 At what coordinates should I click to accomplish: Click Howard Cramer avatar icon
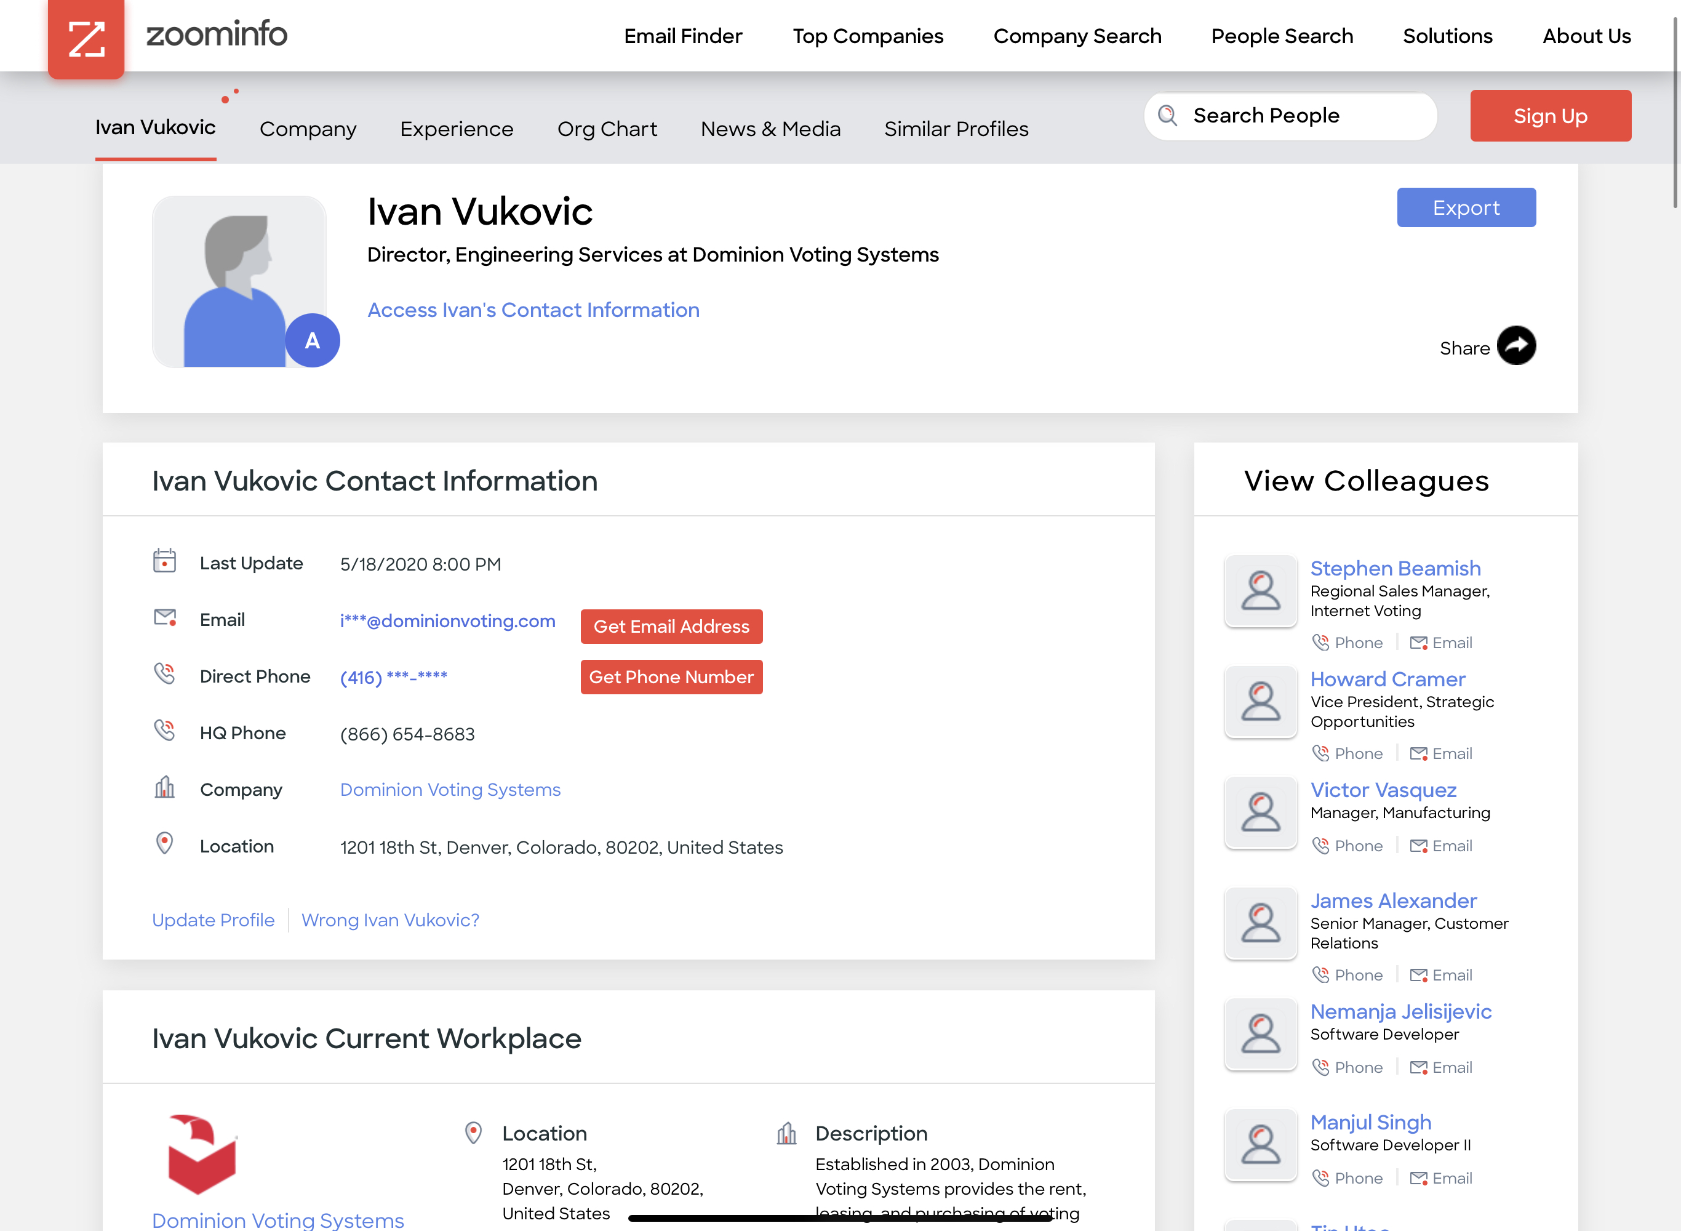click(1261, 702)
